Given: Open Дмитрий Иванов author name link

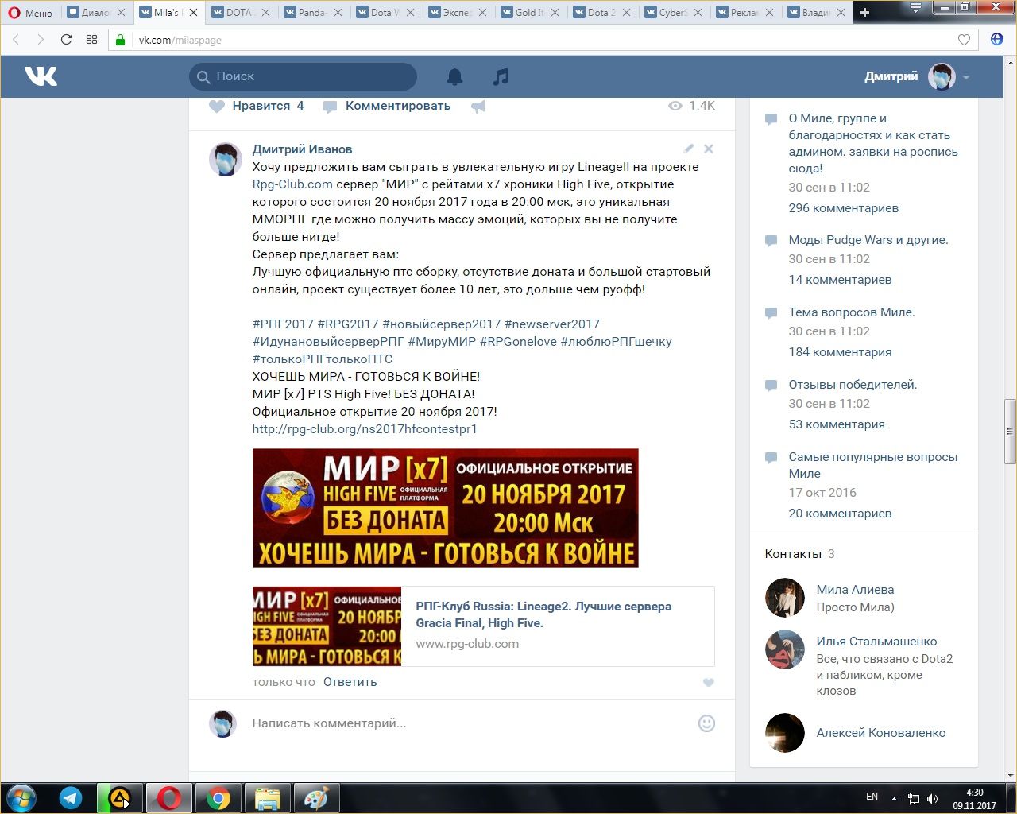Looking at the screenshot, I should [x=302, y=149].
